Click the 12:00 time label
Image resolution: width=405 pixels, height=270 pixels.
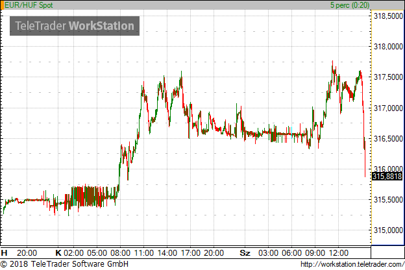(x=339, y=252)
